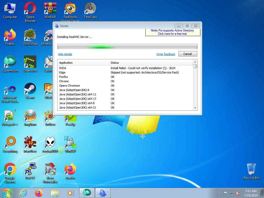264x198 pixels.
Task: Open XnView desktop shortcut
Action: 50,118
